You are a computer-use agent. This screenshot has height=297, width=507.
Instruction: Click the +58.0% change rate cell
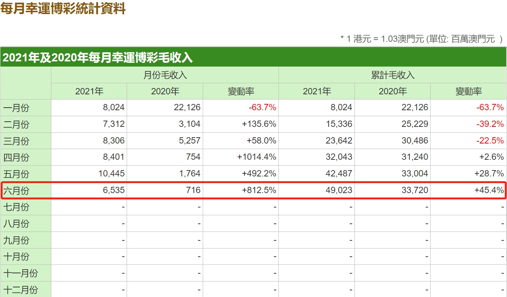261,141
